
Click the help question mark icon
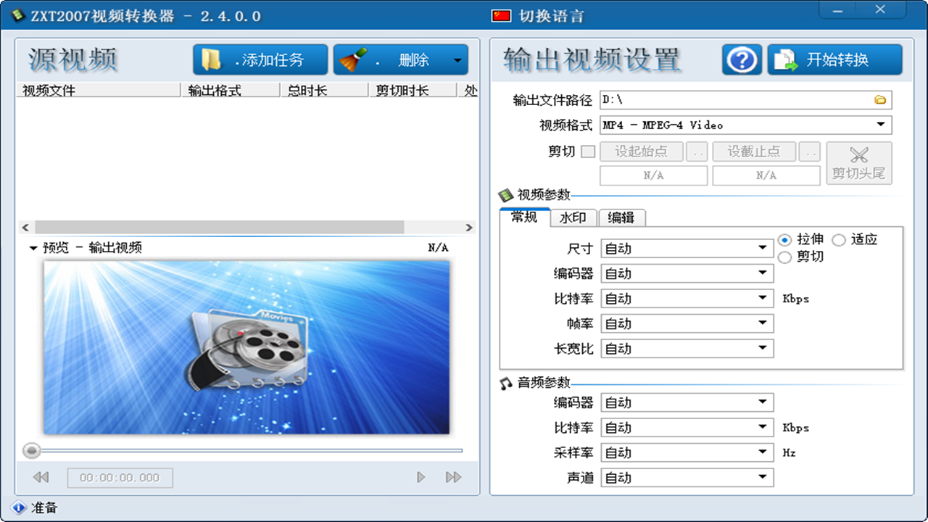(742, 60)
